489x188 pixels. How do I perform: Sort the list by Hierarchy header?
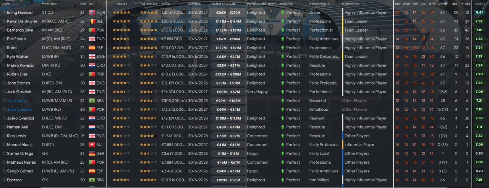point(351,3)
